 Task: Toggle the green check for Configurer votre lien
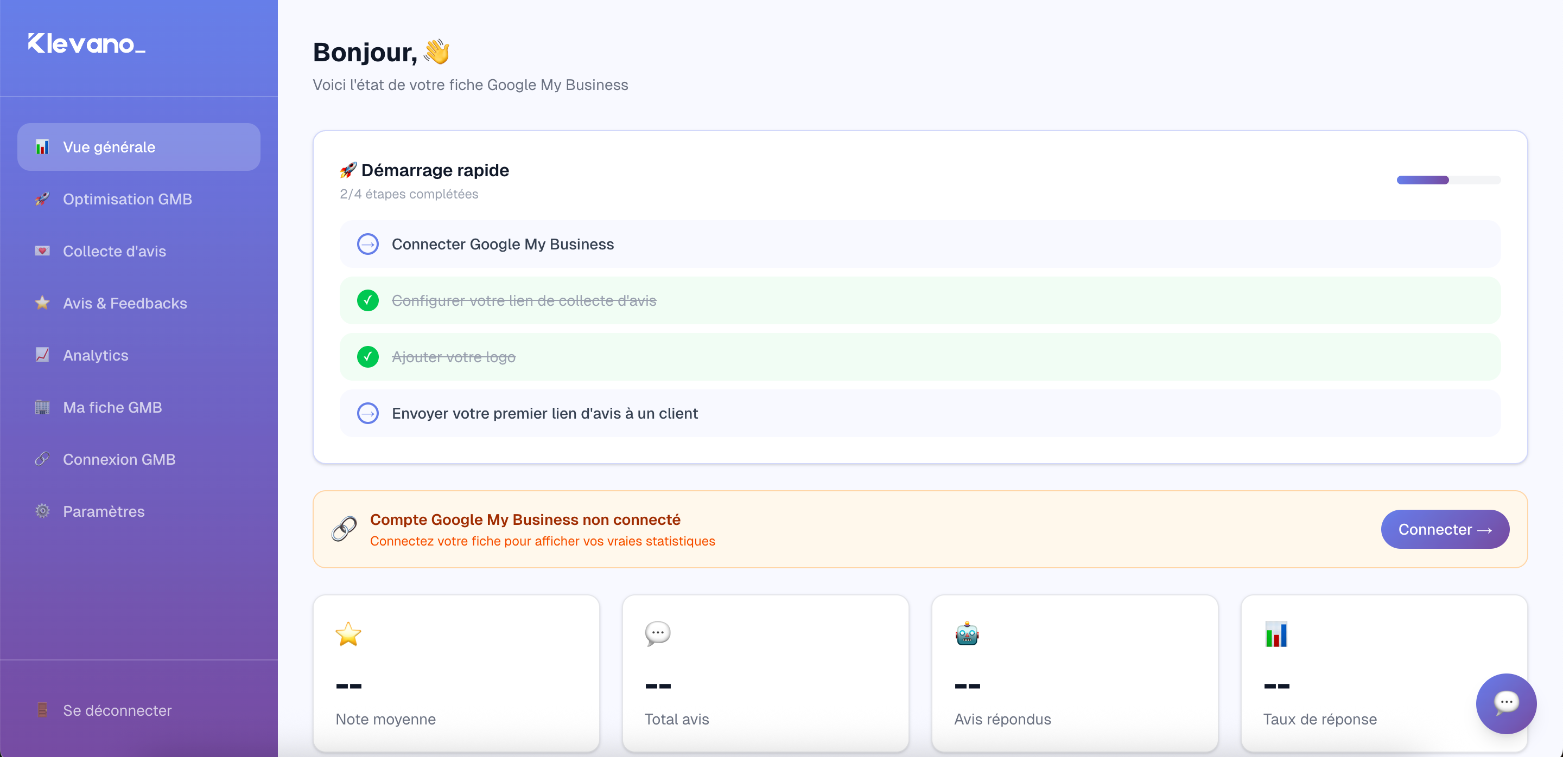click(x=368, y=300)
